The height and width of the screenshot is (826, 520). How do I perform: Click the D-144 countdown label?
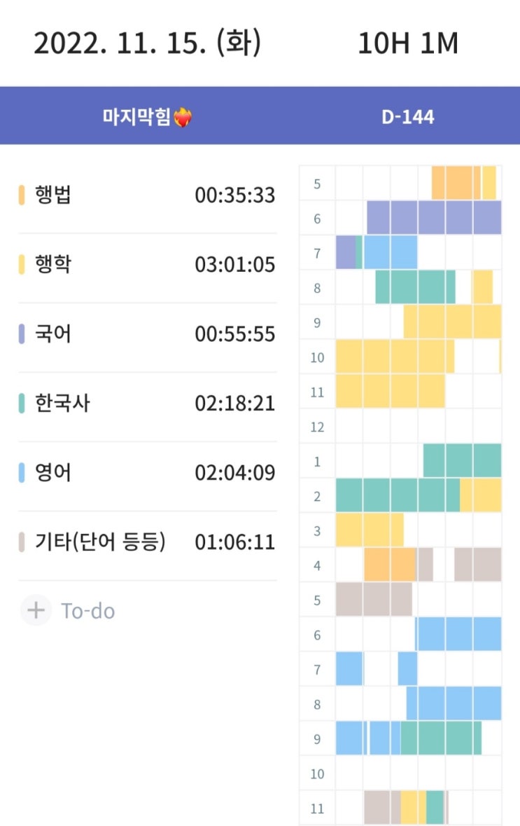tap(408, 118)
